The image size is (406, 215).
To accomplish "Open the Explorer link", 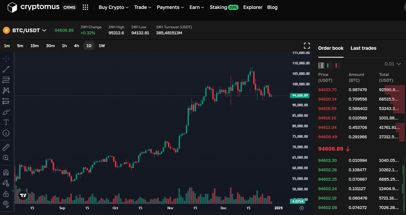I will tap(253, 7).
